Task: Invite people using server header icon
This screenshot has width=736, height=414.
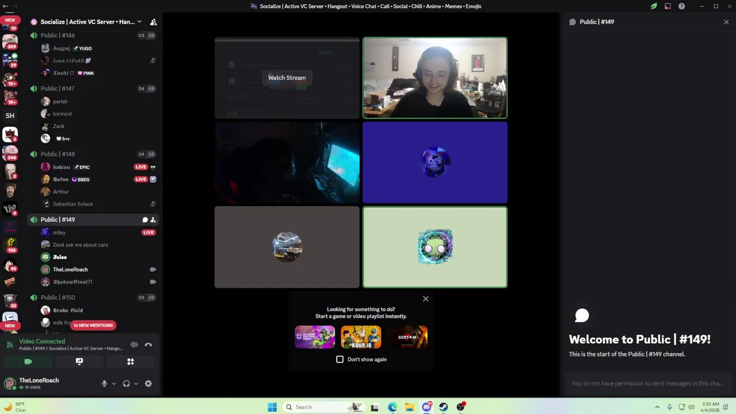Action: 153,22
